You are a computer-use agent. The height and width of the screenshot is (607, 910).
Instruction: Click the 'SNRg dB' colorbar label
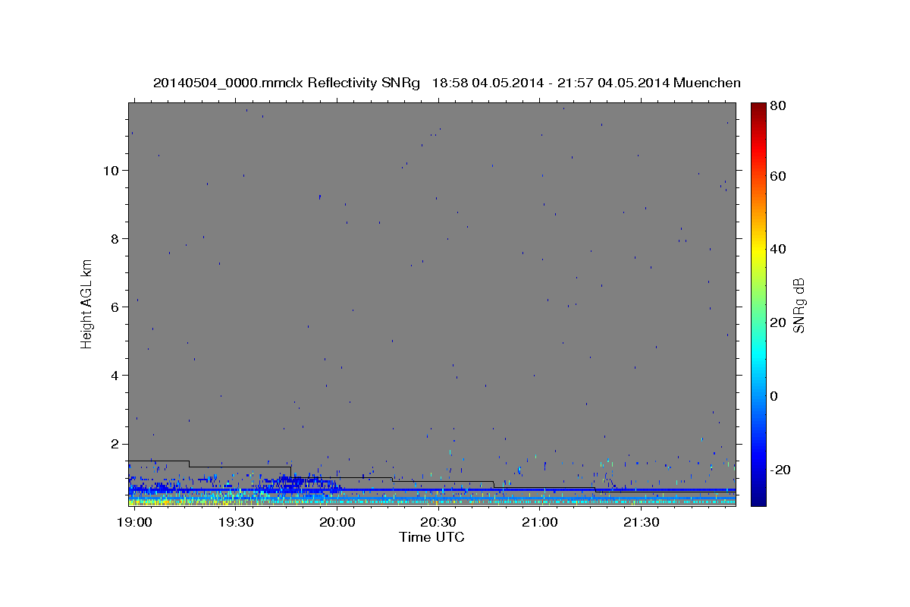(799, 304)
